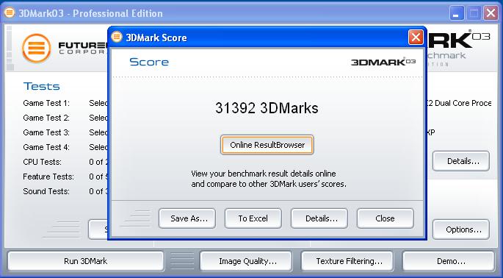Close the 3DMark03 Professional Edition window

point(491,13)
